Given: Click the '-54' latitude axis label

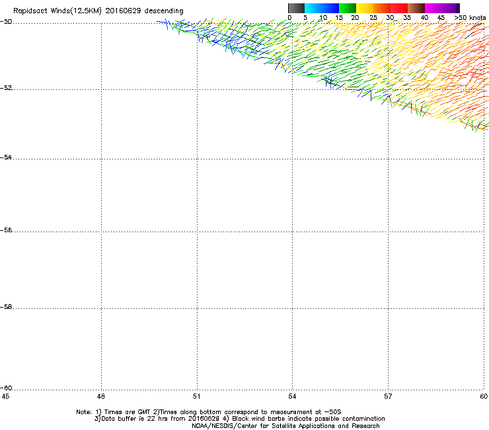Looking at the screenshot, I should (x=6, y=157).
